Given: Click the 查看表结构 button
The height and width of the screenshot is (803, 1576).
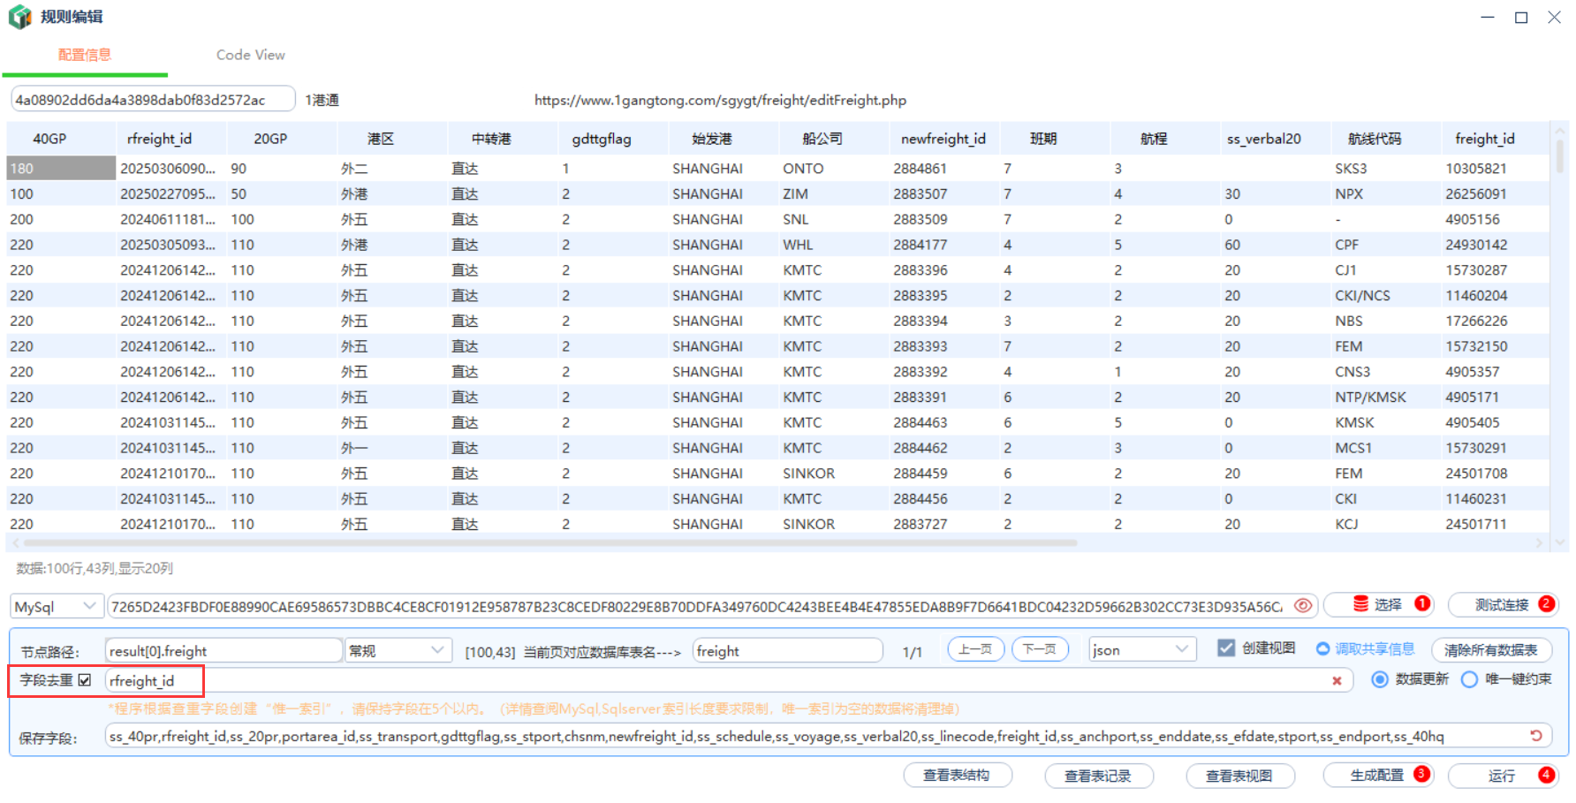Looking at the screenshot, I should tap(957, 776).
